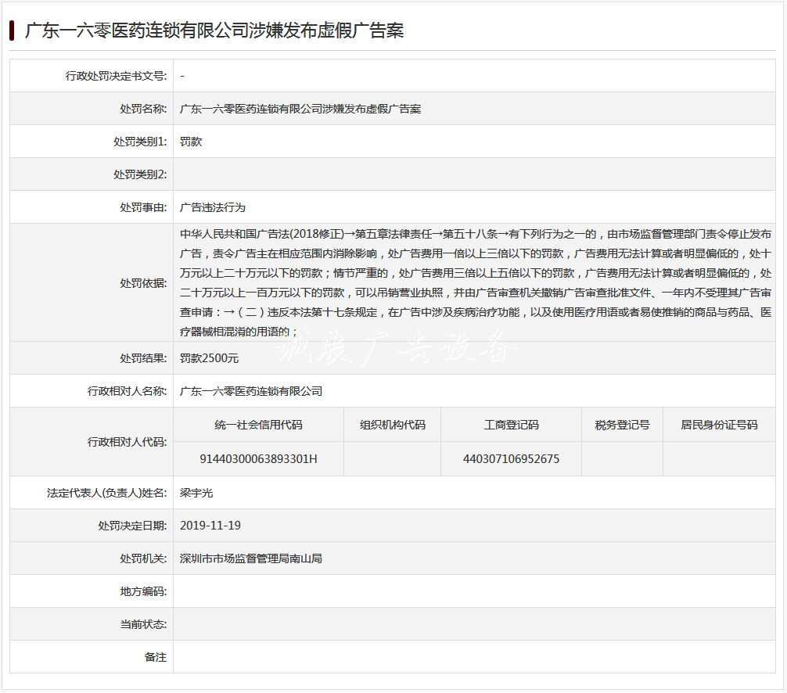Select credit code 91440300063893301H

258,458
